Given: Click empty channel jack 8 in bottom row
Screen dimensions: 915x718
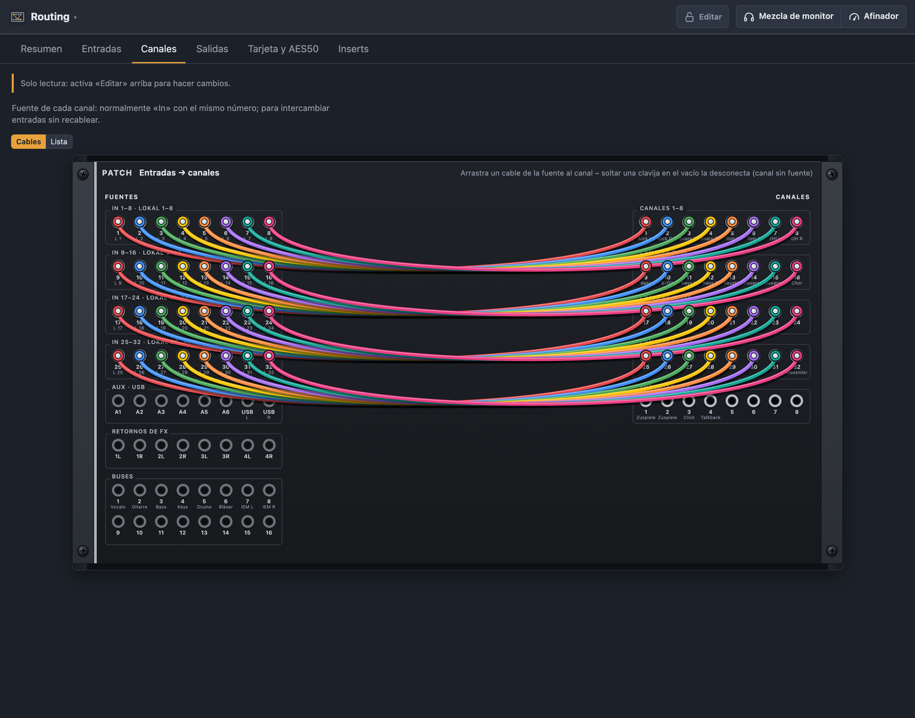Looking at the screenshot, I should [x=797, y=401].
